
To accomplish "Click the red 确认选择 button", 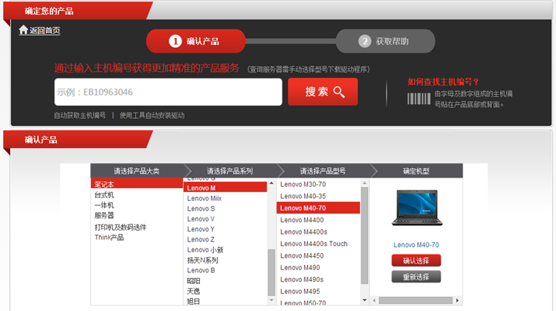I will (x=416, y=261).
